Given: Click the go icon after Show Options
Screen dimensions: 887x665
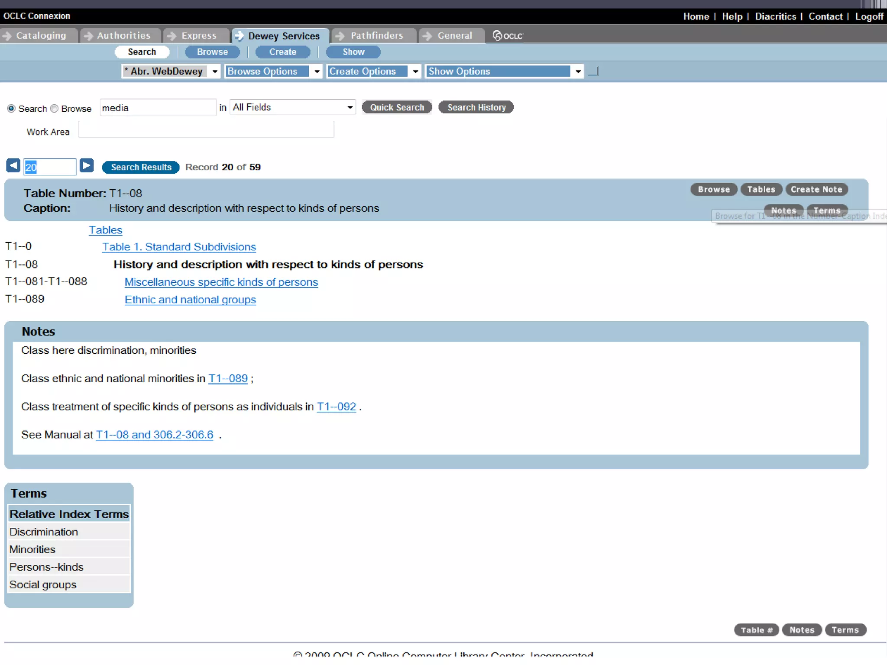Looking at the screenshot, I should (x=594, y=71).
